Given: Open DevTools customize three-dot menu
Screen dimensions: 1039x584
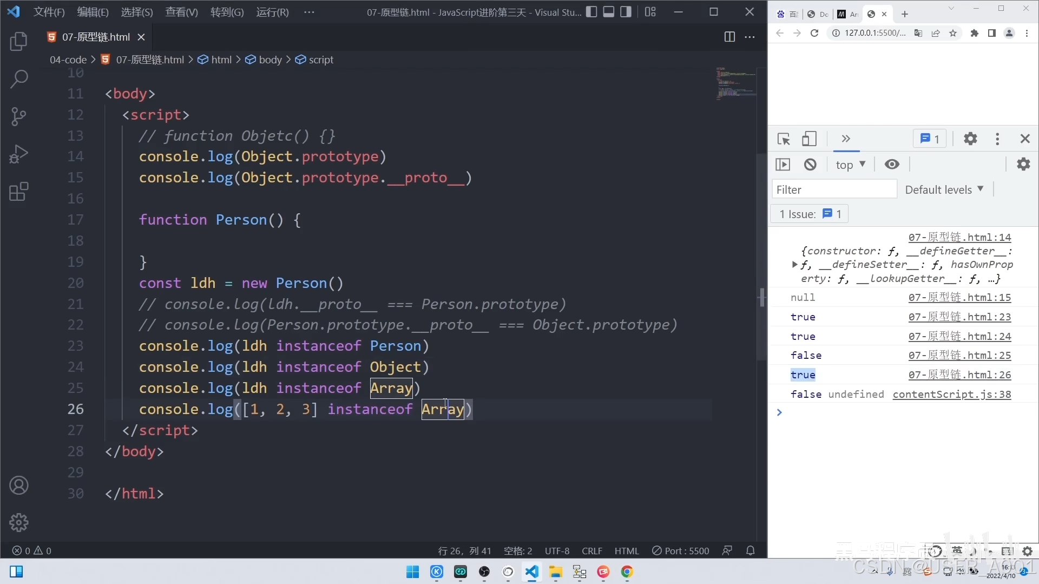Looking at the screenshot, I should coord(997,139).
